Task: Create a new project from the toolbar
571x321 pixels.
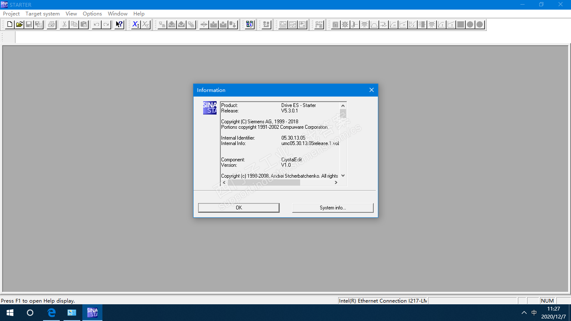Action: (10, 24)
